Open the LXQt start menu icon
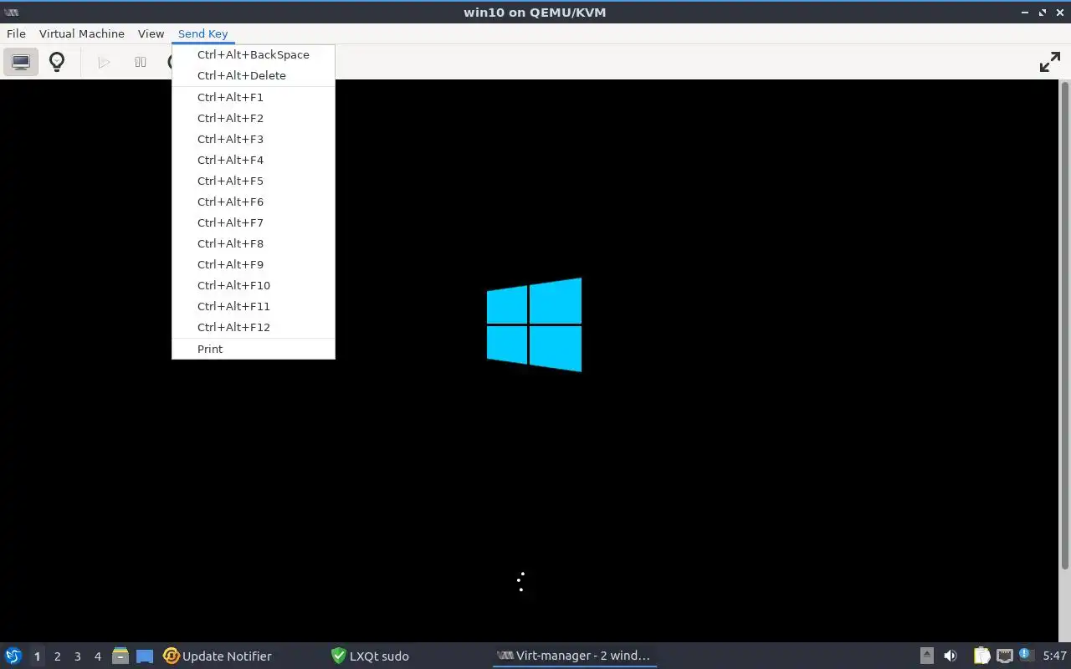The width and height of the screenshot is (1071, 669). (13, 656)
